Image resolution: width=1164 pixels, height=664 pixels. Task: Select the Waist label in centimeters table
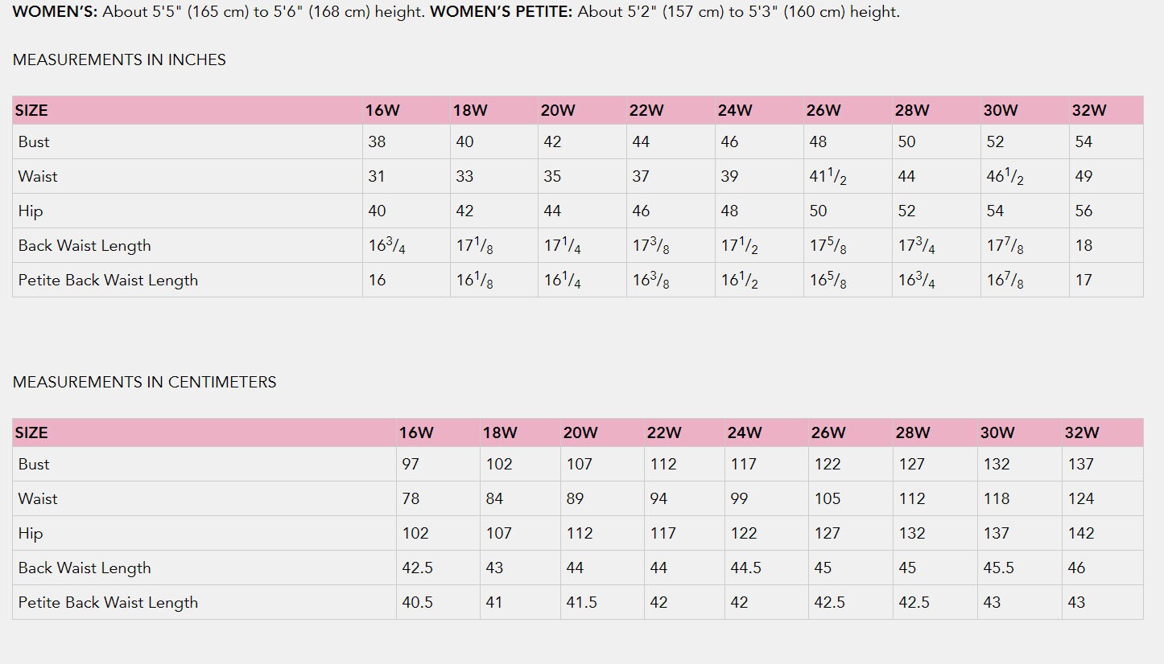coord(38,499)
